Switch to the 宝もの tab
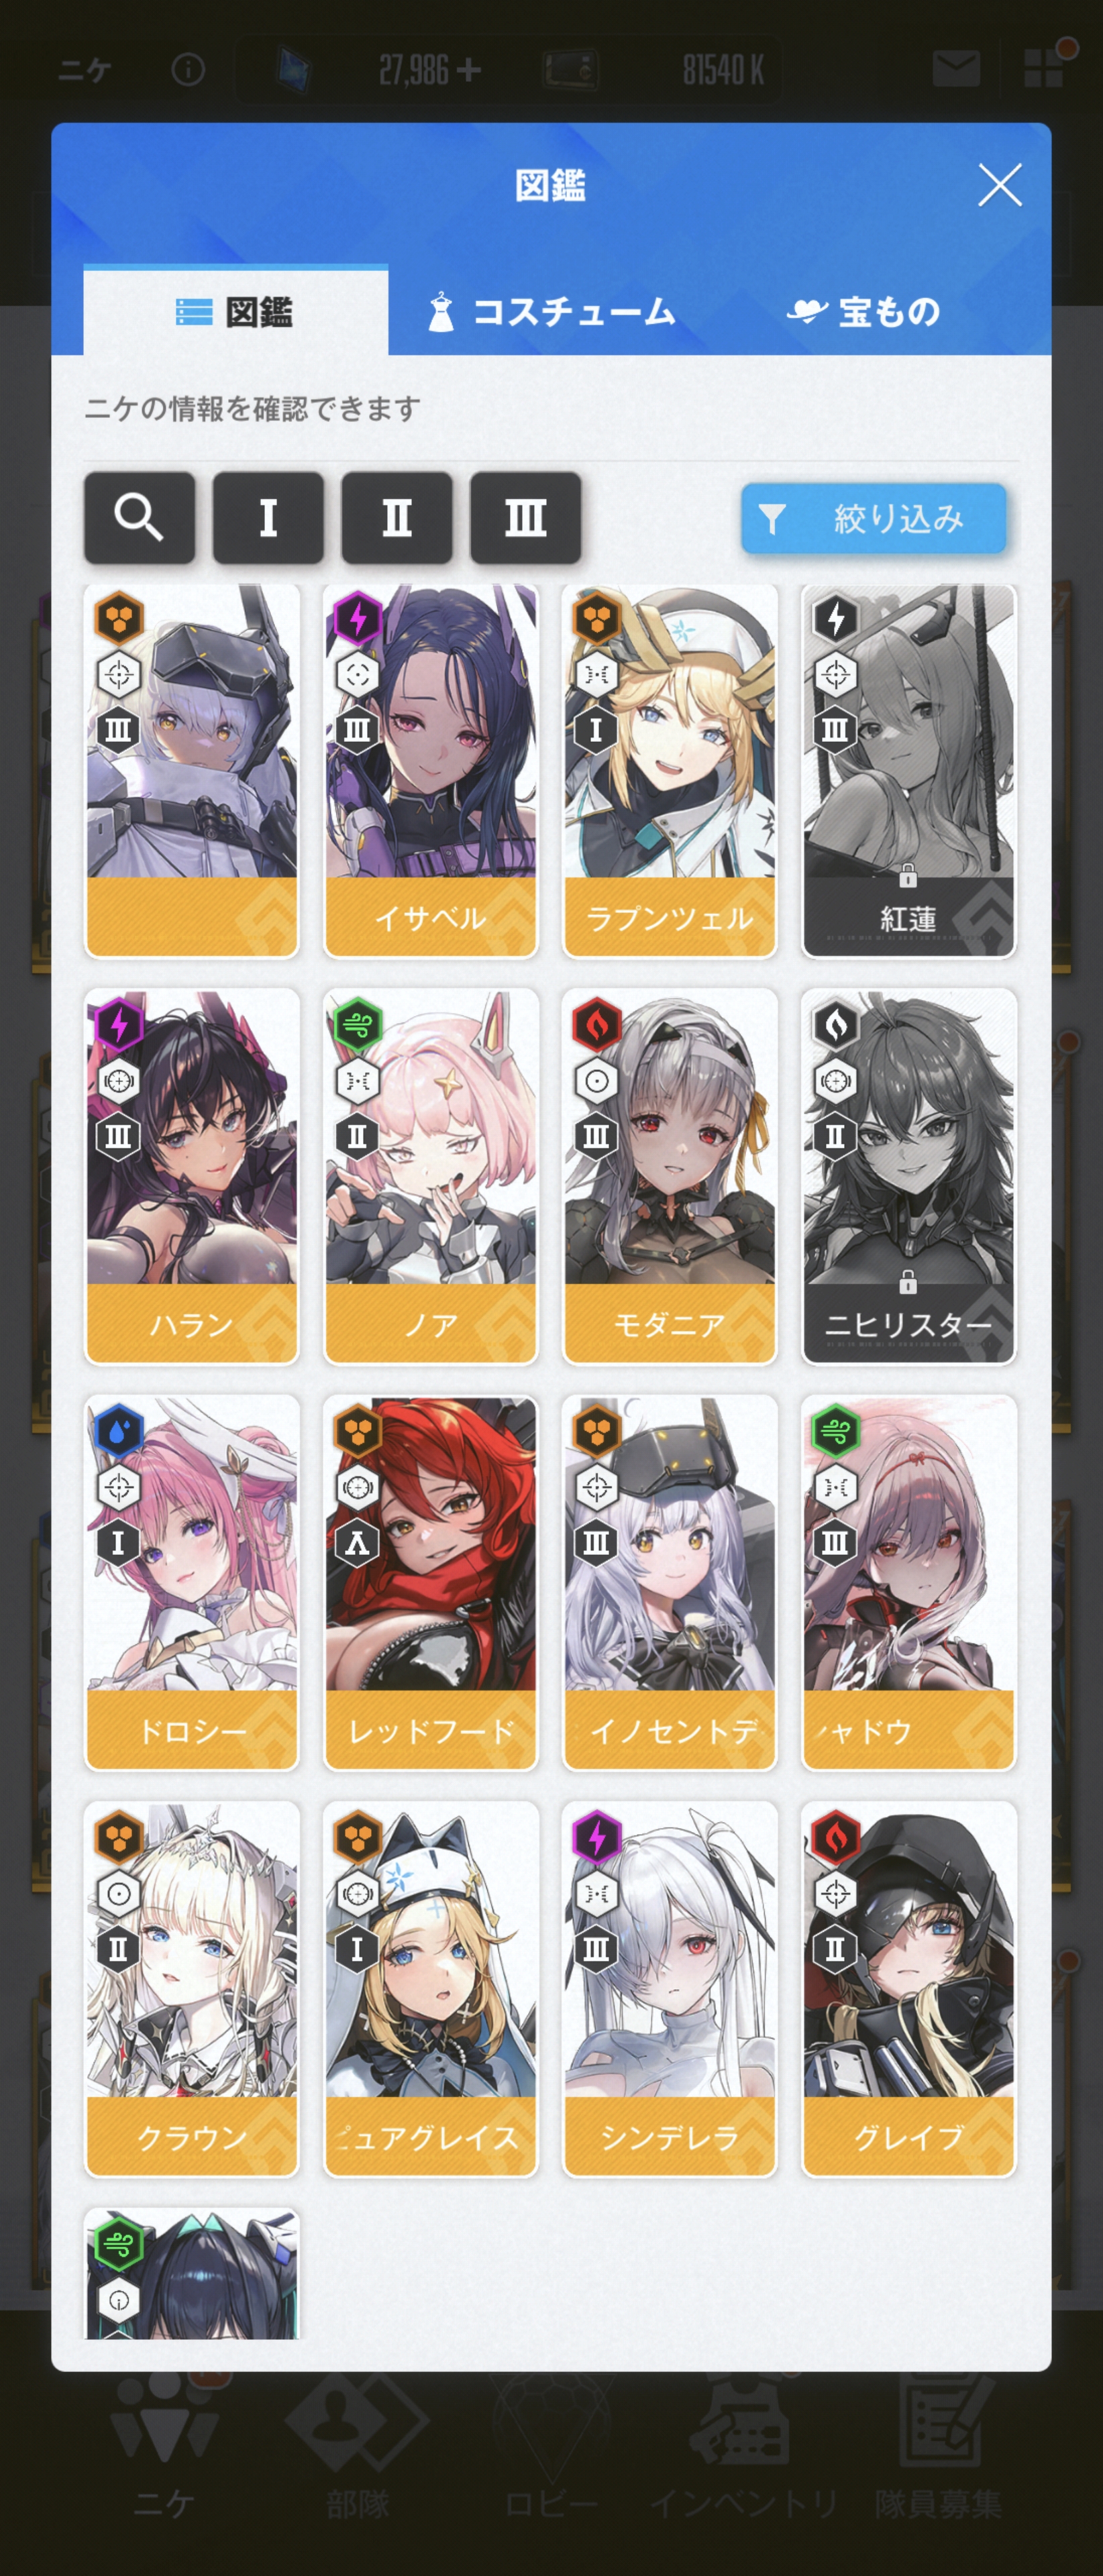 coord(863,312)
